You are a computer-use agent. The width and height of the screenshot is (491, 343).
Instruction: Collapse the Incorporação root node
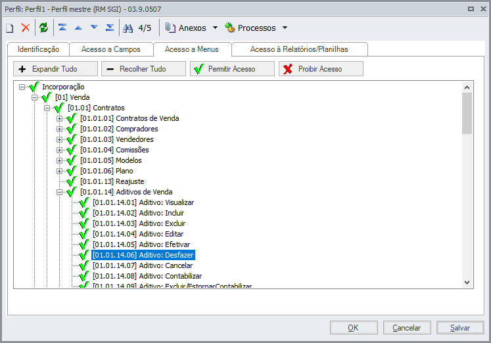click(x=22, y=87)
